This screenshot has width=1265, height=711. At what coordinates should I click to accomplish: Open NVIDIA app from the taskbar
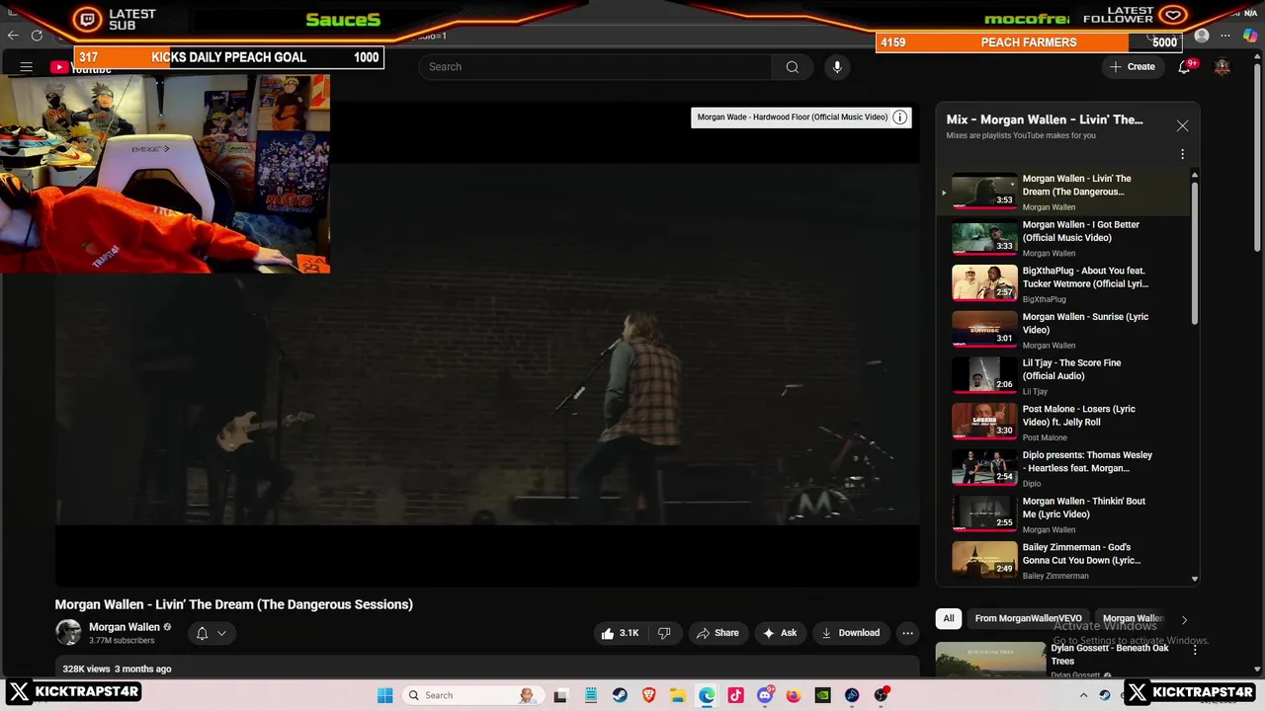tap(822, 695)
